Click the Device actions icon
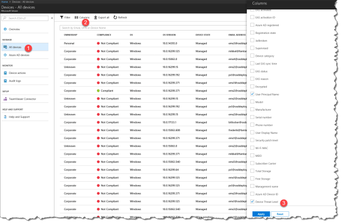The image size is (342, 224). click(5, 73)
